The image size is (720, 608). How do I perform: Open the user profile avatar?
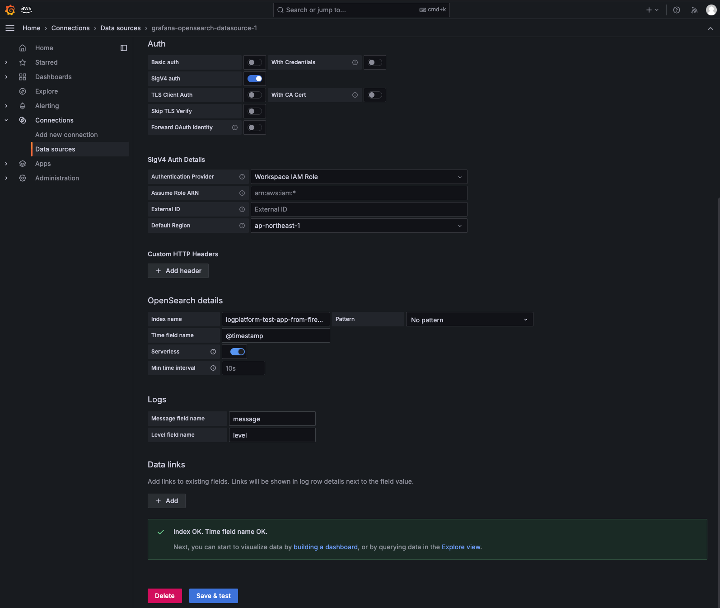711,10
